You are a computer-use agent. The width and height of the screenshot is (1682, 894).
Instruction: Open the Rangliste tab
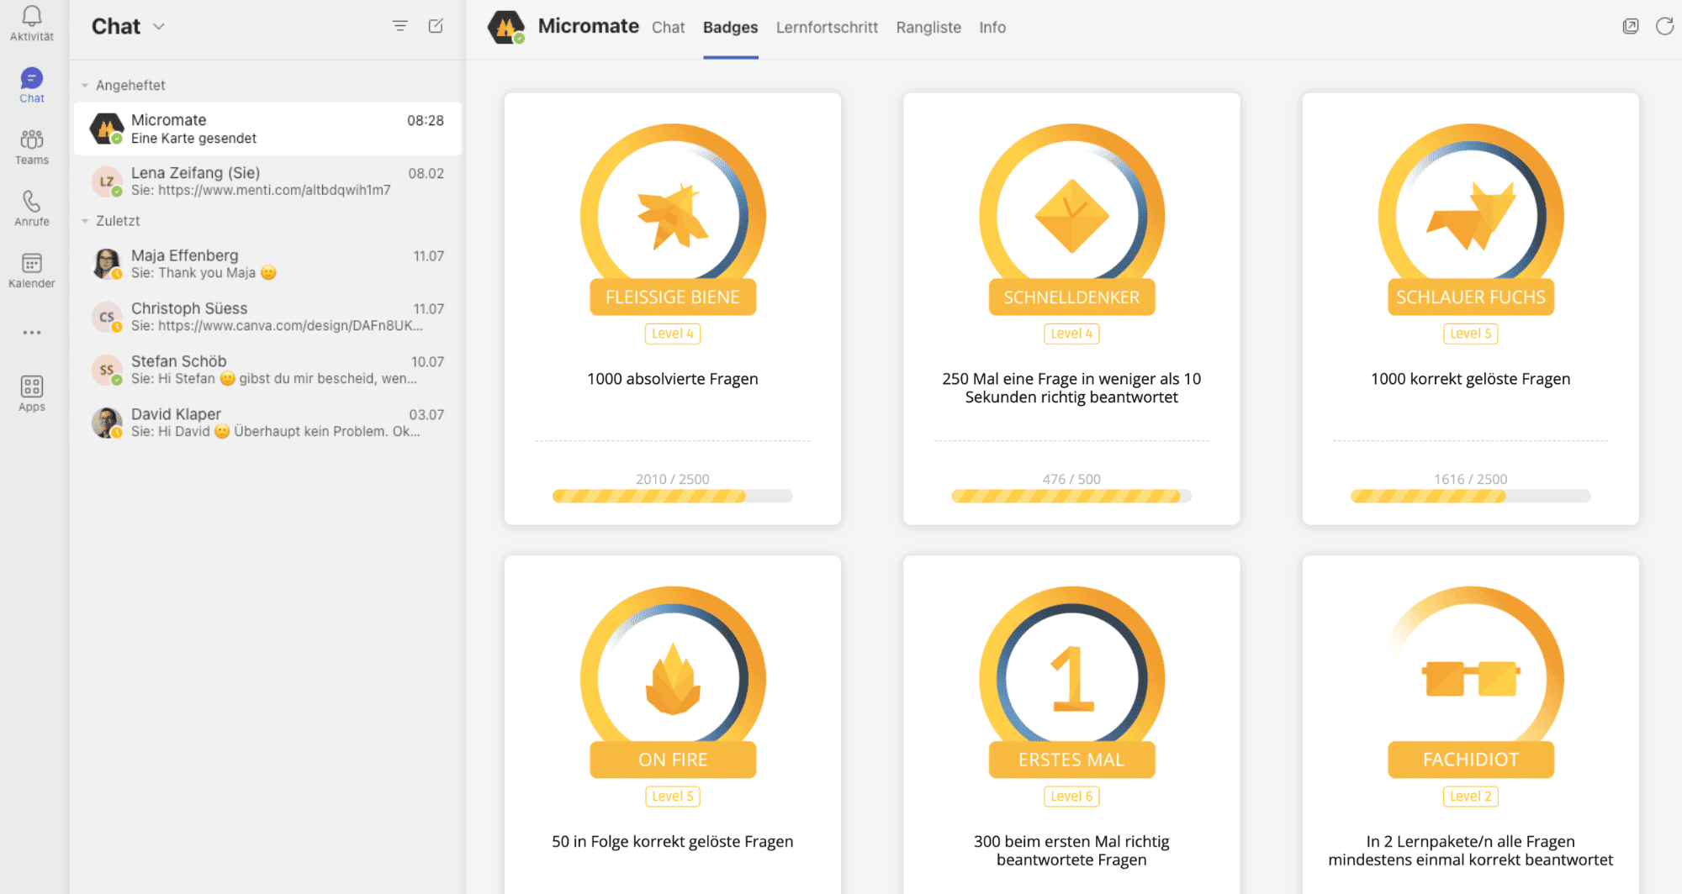tap(928, 27)
